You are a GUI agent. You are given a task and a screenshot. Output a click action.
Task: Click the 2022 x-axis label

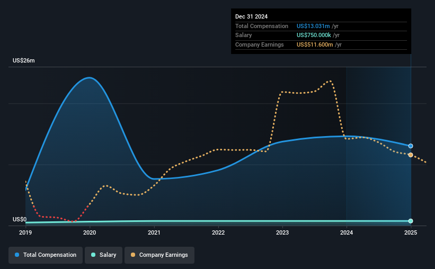pos(218,232)
